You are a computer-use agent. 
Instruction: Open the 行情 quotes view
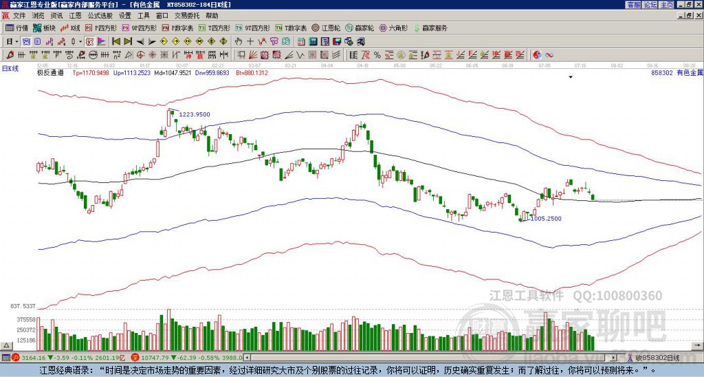click(x=17, y=28)
